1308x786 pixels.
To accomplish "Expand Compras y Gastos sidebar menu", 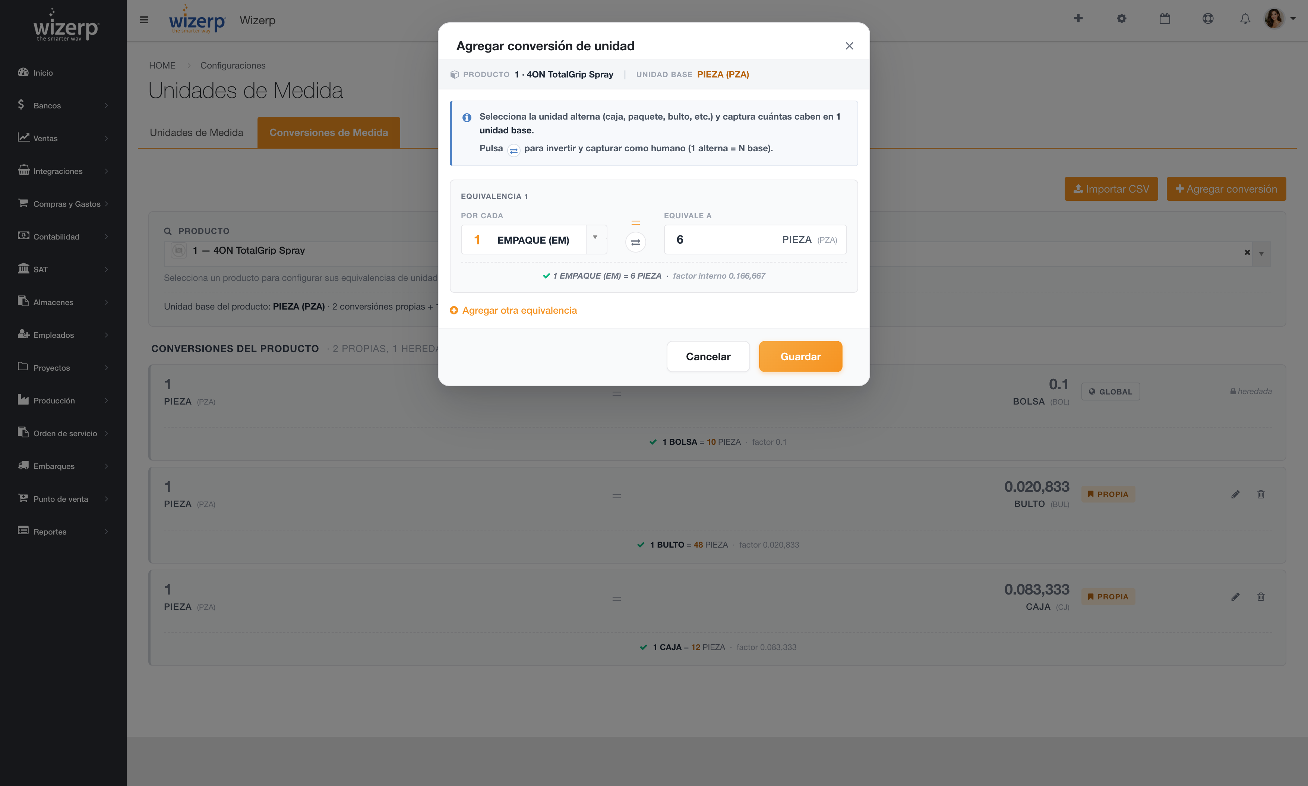I will tap(63, 204).
